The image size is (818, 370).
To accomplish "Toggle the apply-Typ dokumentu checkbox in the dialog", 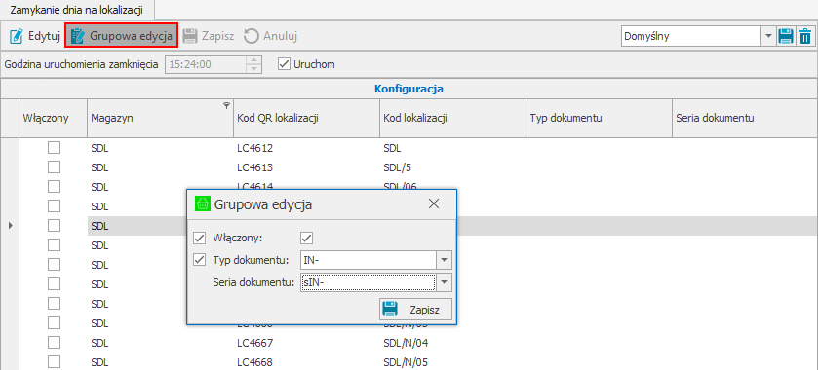I will tap(199, 260).
